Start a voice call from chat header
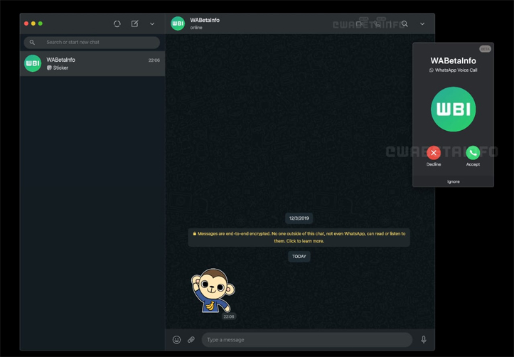Viewport: 514px width, 357px height. coord(378,24)
